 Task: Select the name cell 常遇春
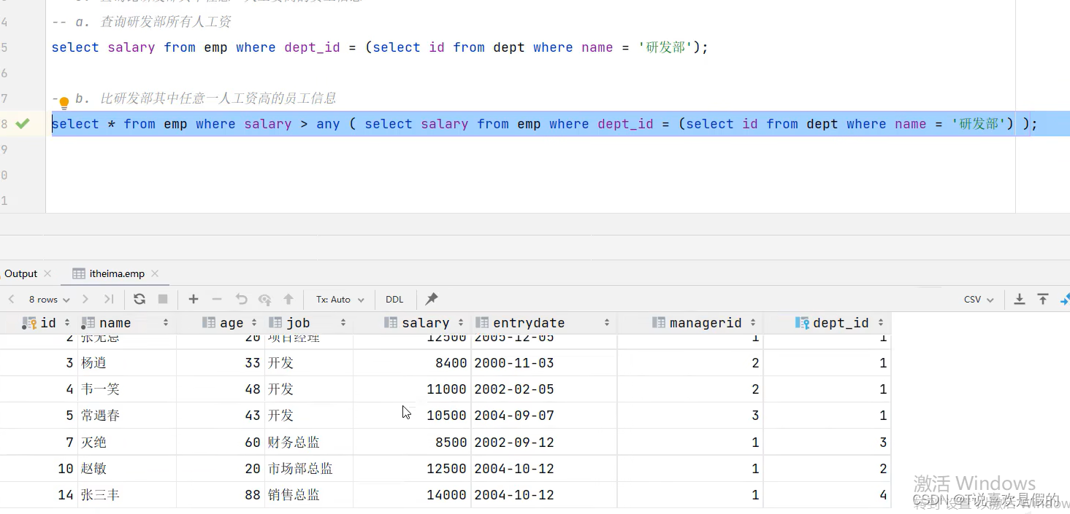(127, 415)
